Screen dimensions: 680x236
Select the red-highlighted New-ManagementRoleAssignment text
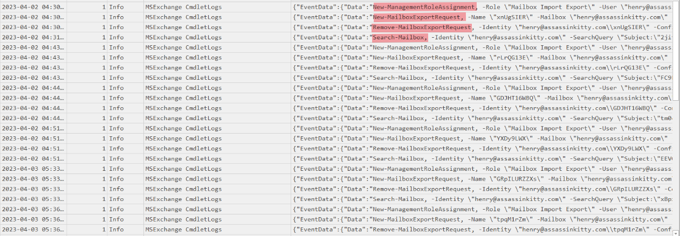(x=424, y=7)
